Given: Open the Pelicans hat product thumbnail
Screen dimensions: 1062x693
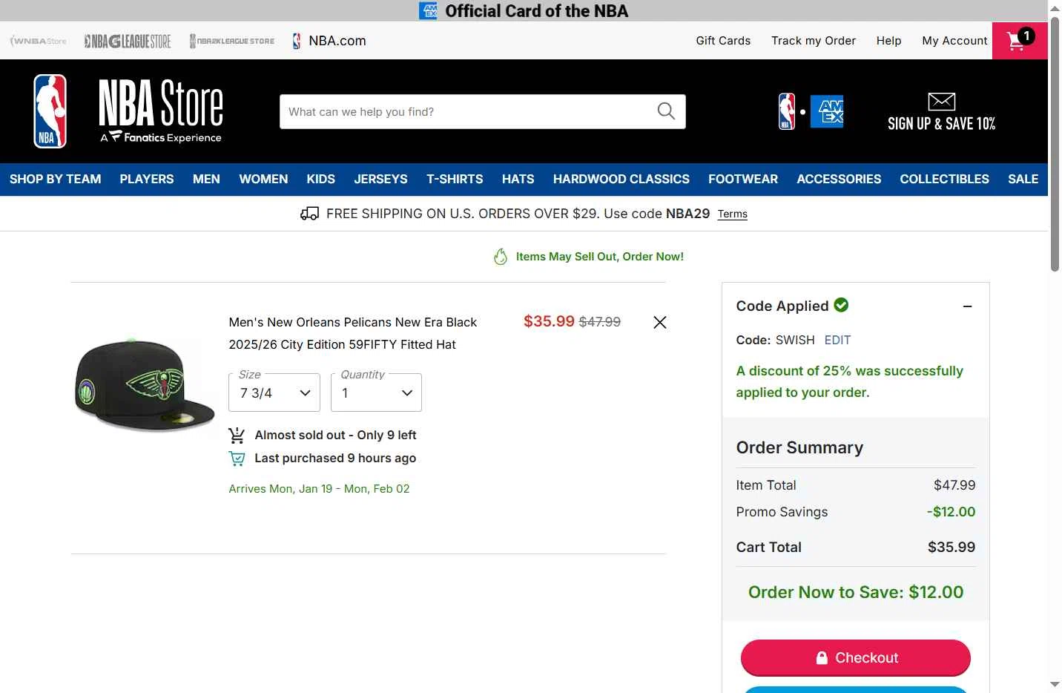Looking at the screenshot, I should pos(145,385).
